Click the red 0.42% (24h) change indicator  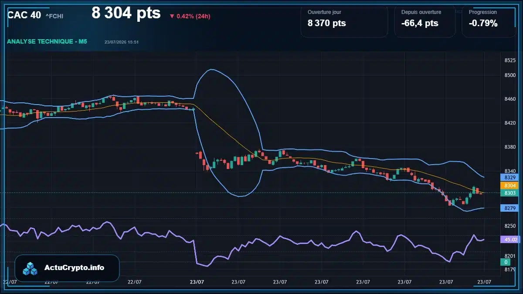pyautogui.click(x=190, y=16)
